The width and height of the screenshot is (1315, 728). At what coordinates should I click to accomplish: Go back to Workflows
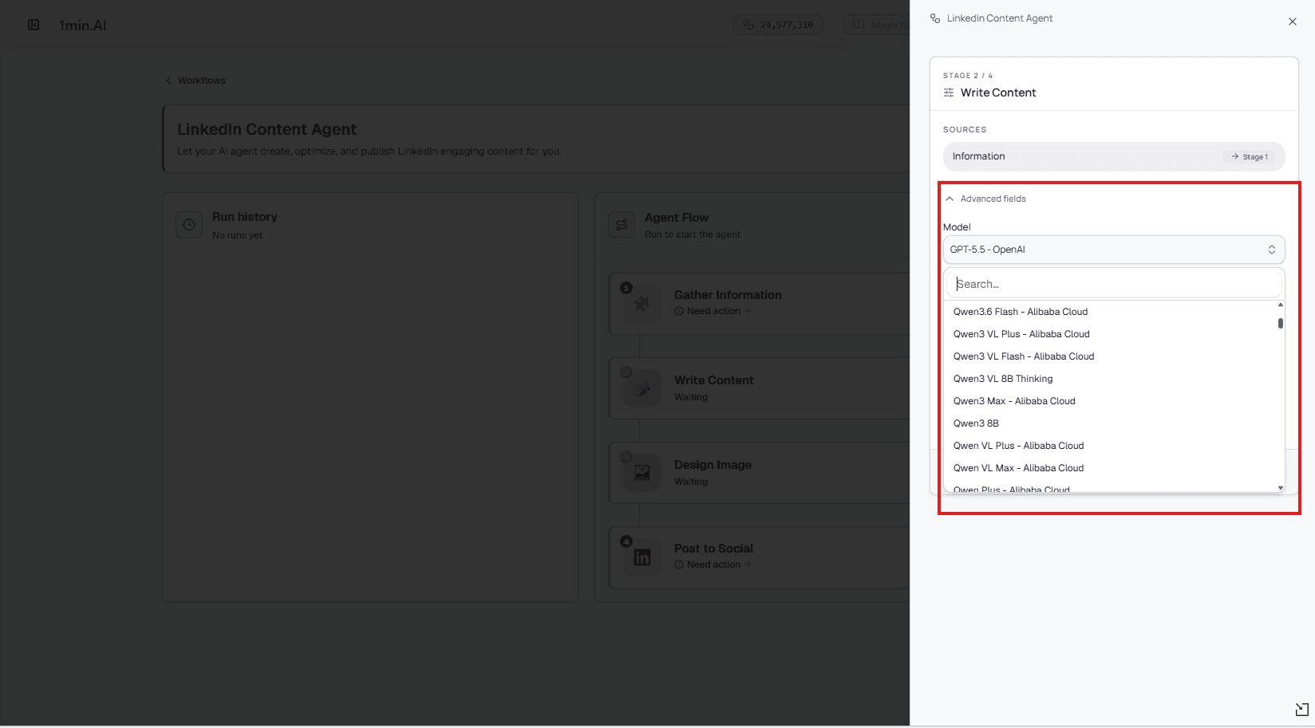pos(195,81)
